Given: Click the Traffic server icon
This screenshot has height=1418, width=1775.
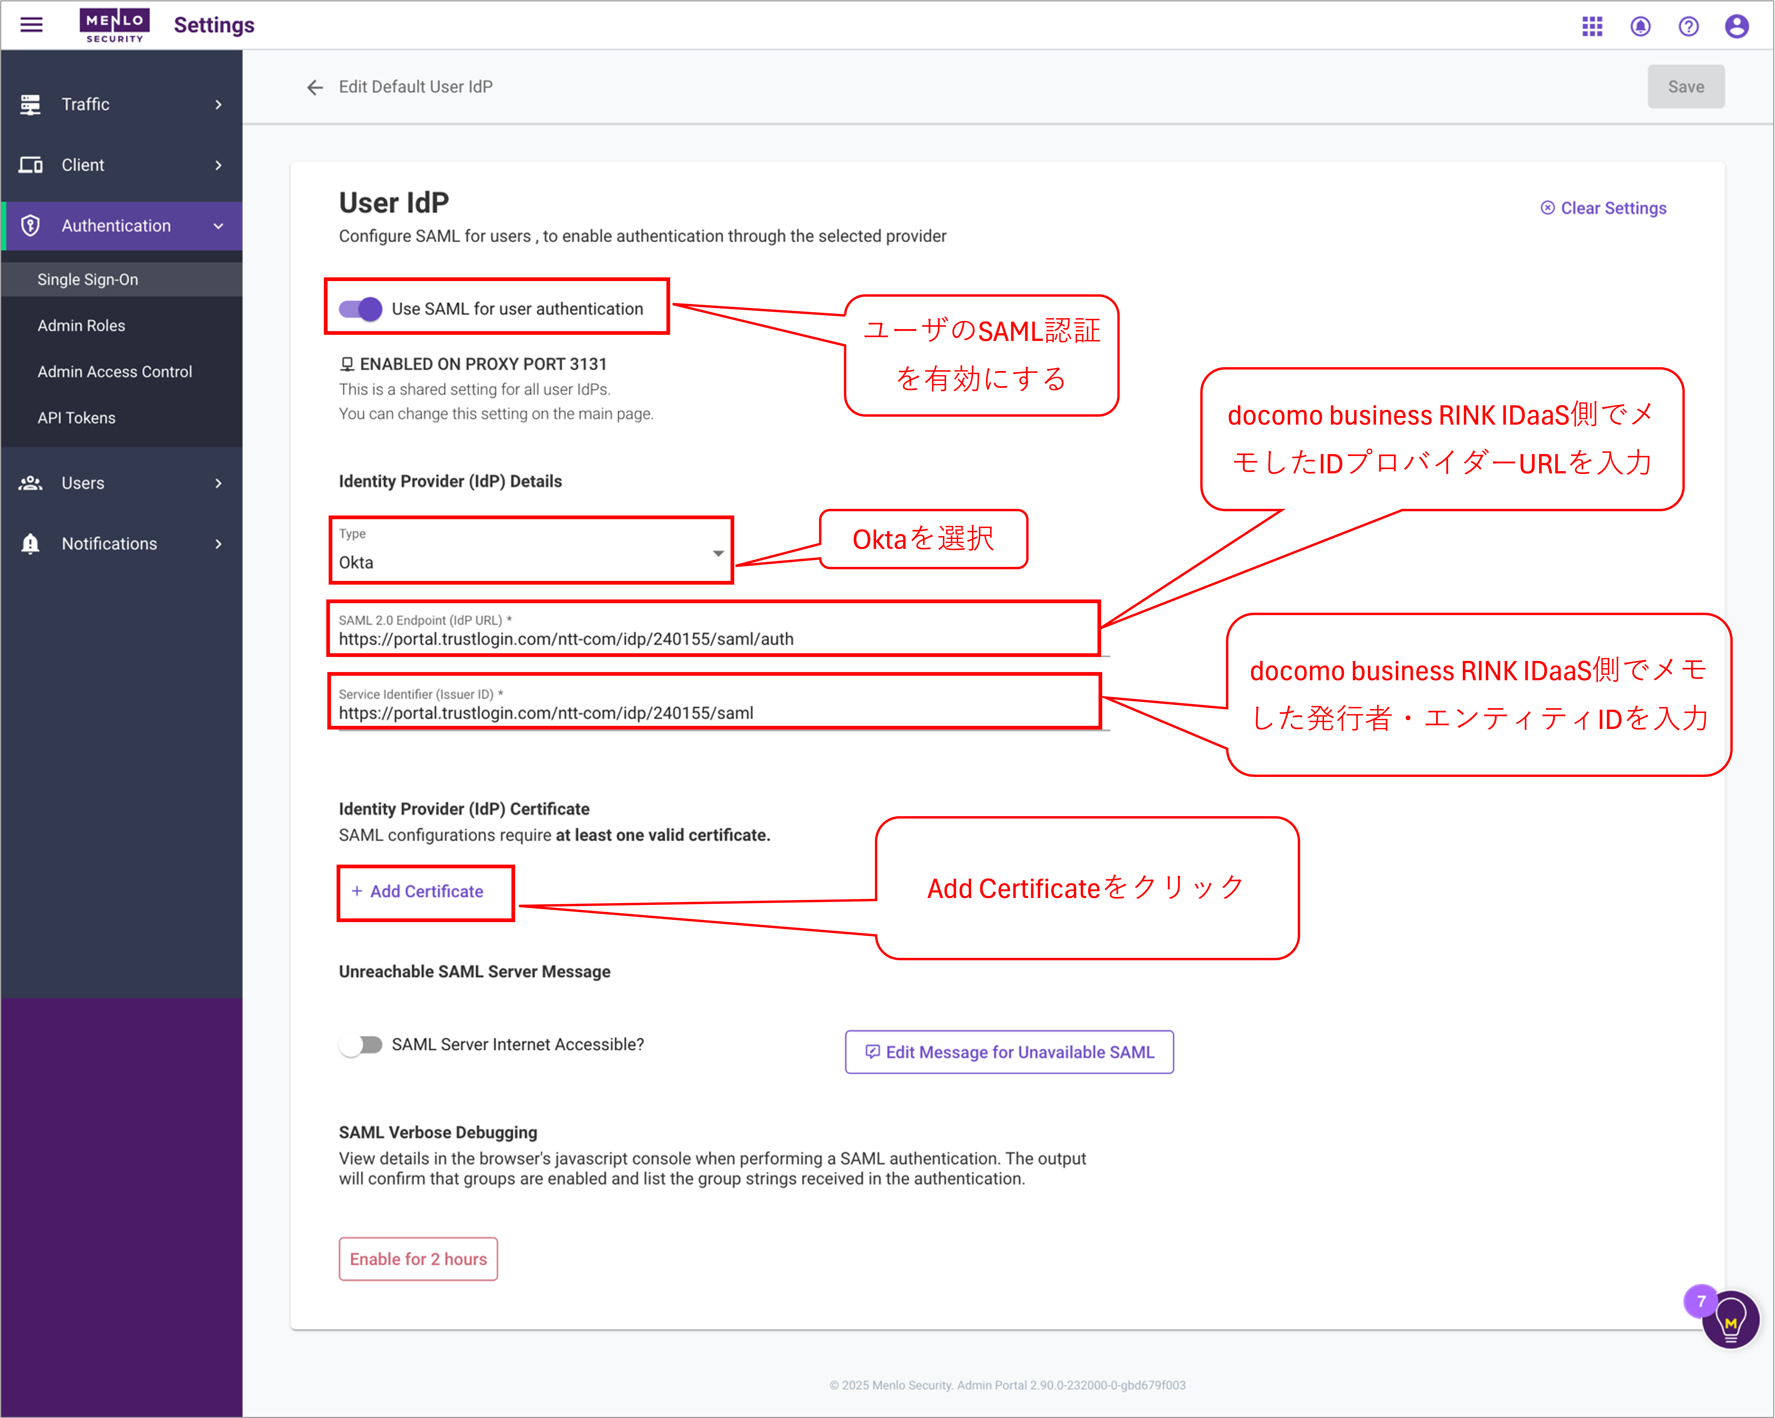Looking at the screenshot, I should coord(30,105).
